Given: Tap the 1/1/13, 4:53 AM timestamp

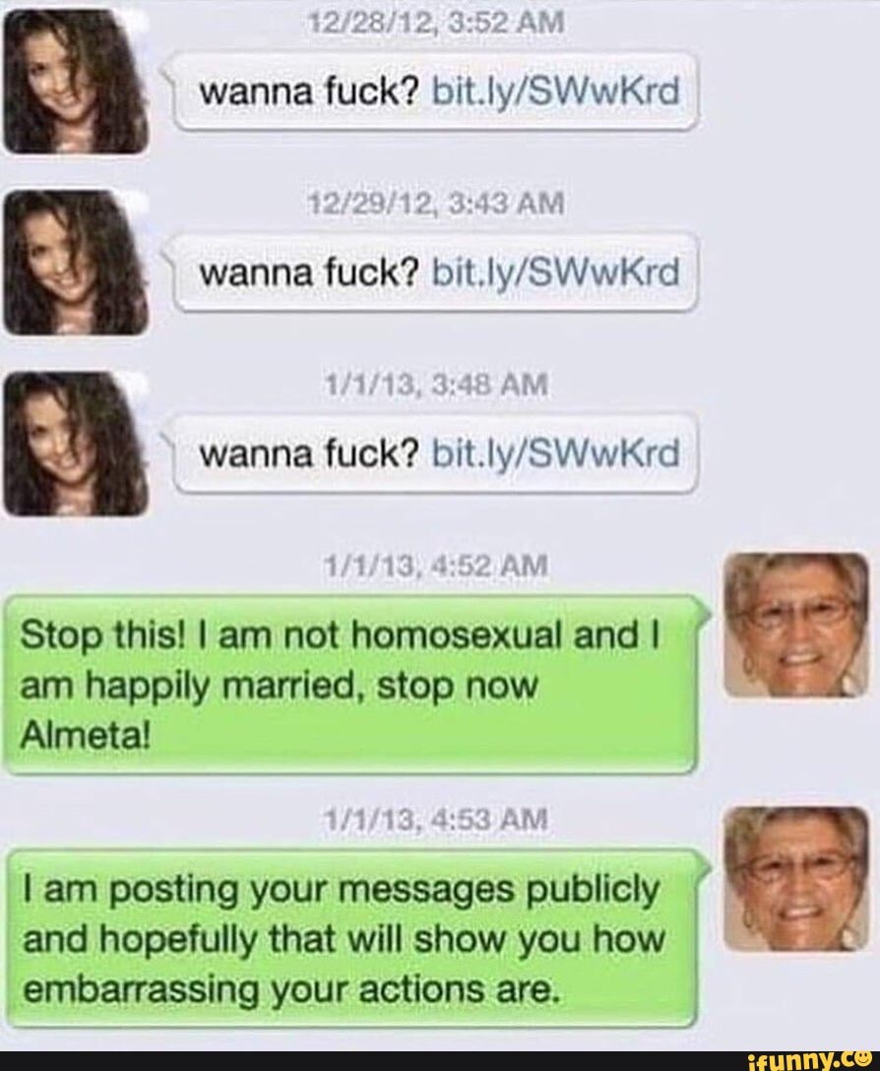Looking at the screenshot, I should [x=437, y=819].
